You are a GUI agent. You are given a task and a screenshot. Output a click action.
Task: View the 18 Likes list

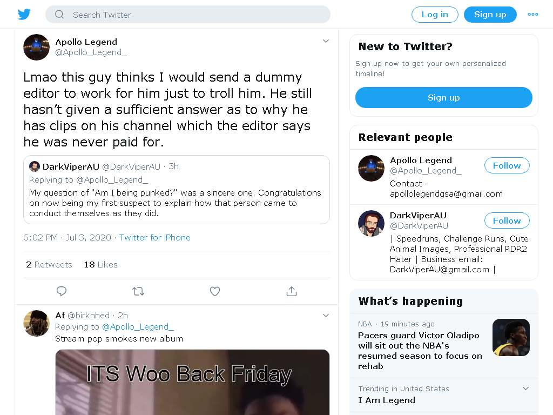[x=100, y=265]
